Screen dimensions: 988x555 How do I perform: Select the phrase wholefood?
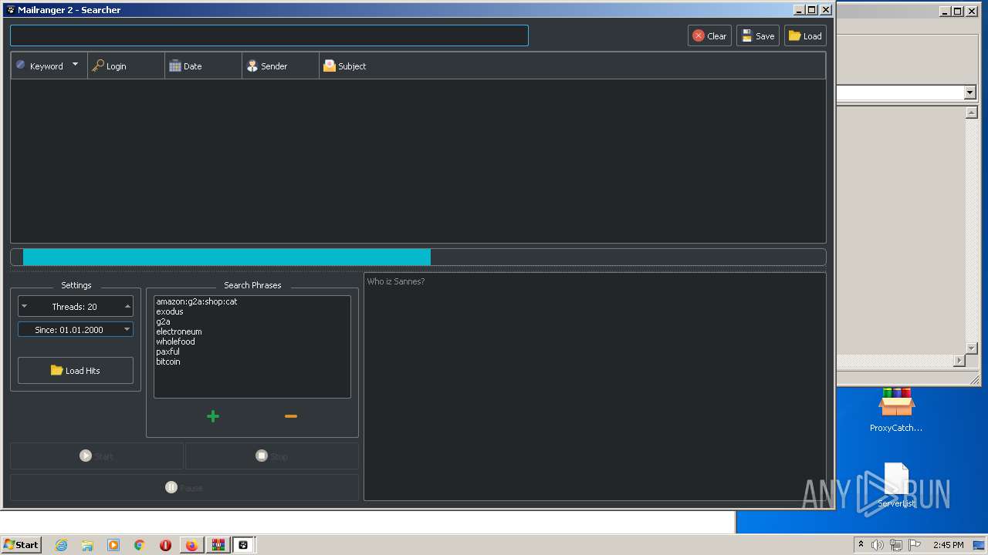(175, 341)
